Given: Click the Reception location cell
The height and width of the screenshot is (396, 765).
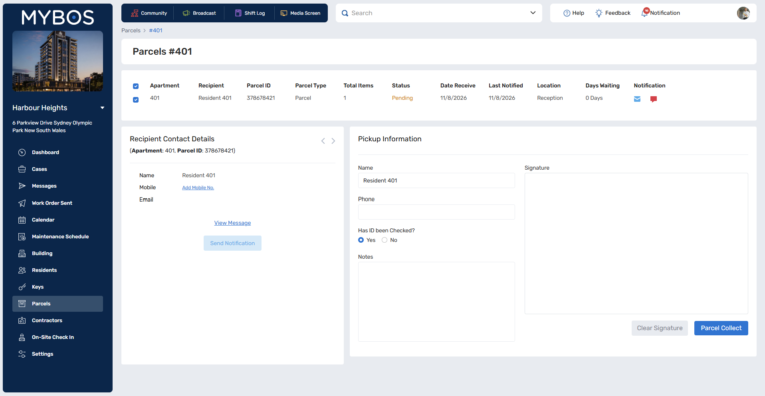Looking at the screenshot, I should [550, 98].
